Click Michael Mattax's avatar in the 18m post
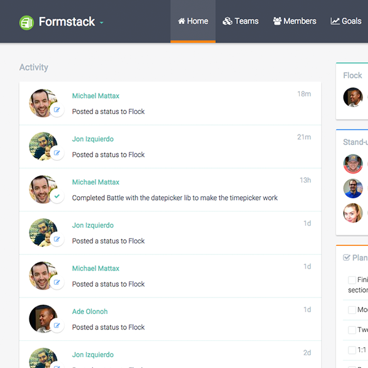This screenshot has width=368, height=368. tap(42, 102)
